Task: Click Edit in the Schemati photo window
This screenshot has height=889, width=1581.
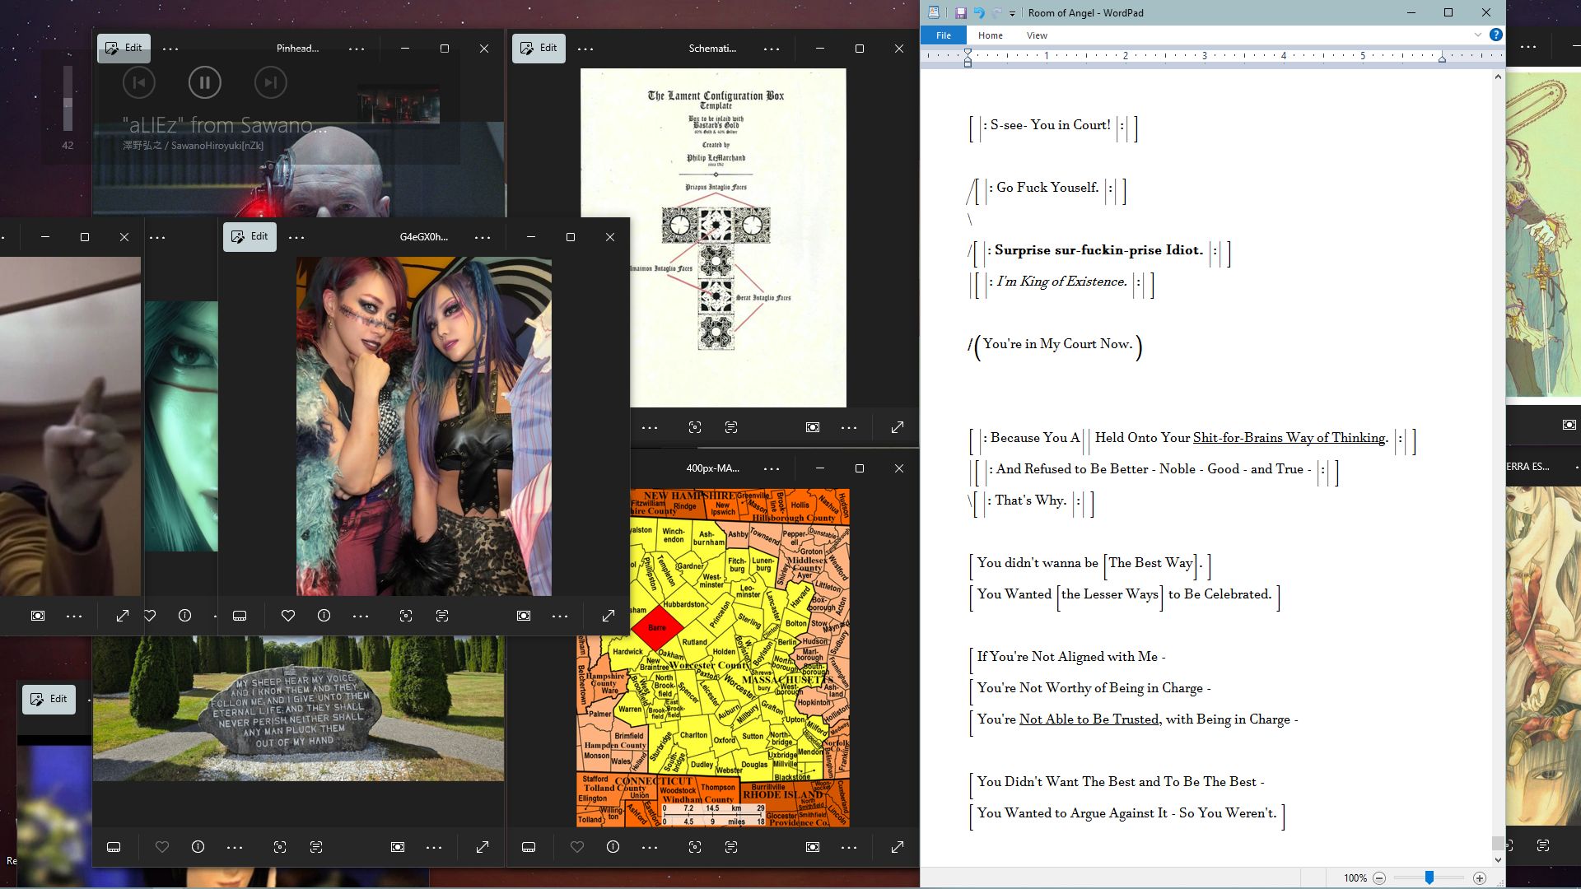Action: 539,48
